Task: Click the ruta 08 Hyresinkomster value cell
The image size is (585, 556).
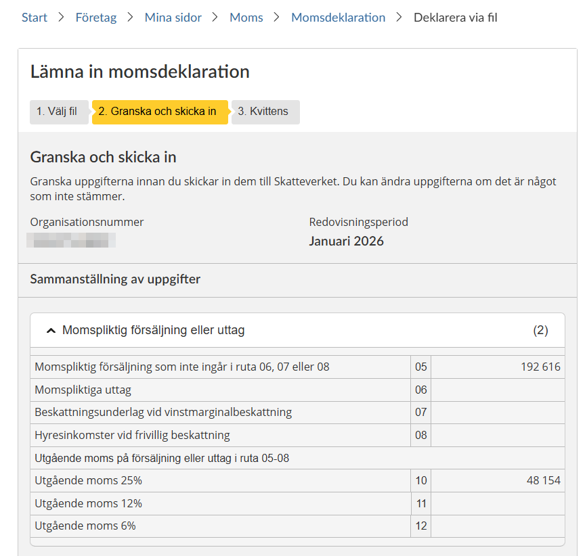Action: point(498,435)
